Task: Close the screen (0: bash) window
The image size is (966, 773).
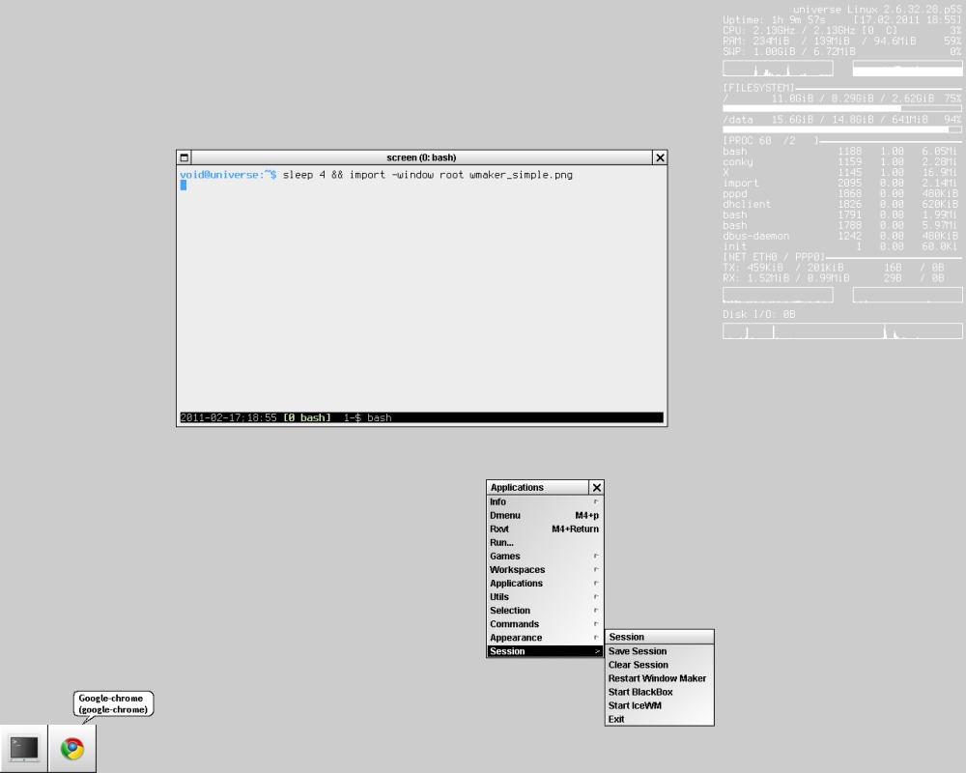Action: click(660, 157)
